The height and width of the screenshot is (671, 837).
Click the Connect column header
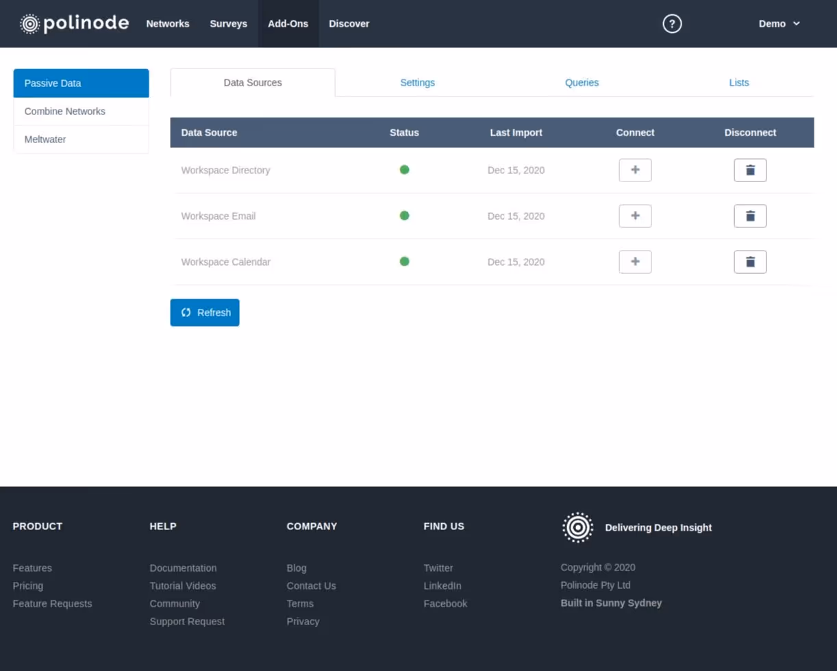coord(635,133)
